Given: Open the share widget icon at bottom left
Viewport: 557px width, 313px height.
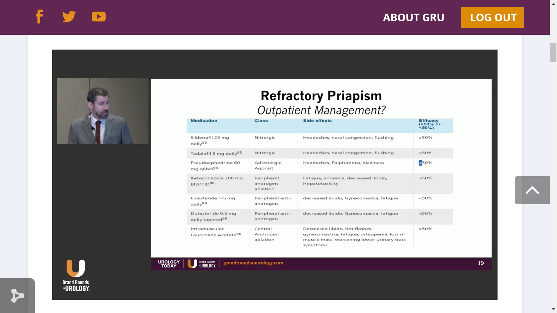Looking at the screenshot, I should tap(17, 296).
